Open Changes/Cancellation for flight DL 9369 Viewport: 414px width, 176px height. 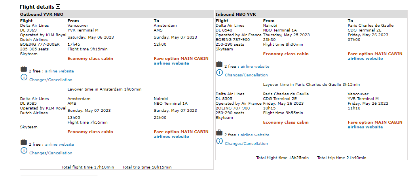pos(51,80)
